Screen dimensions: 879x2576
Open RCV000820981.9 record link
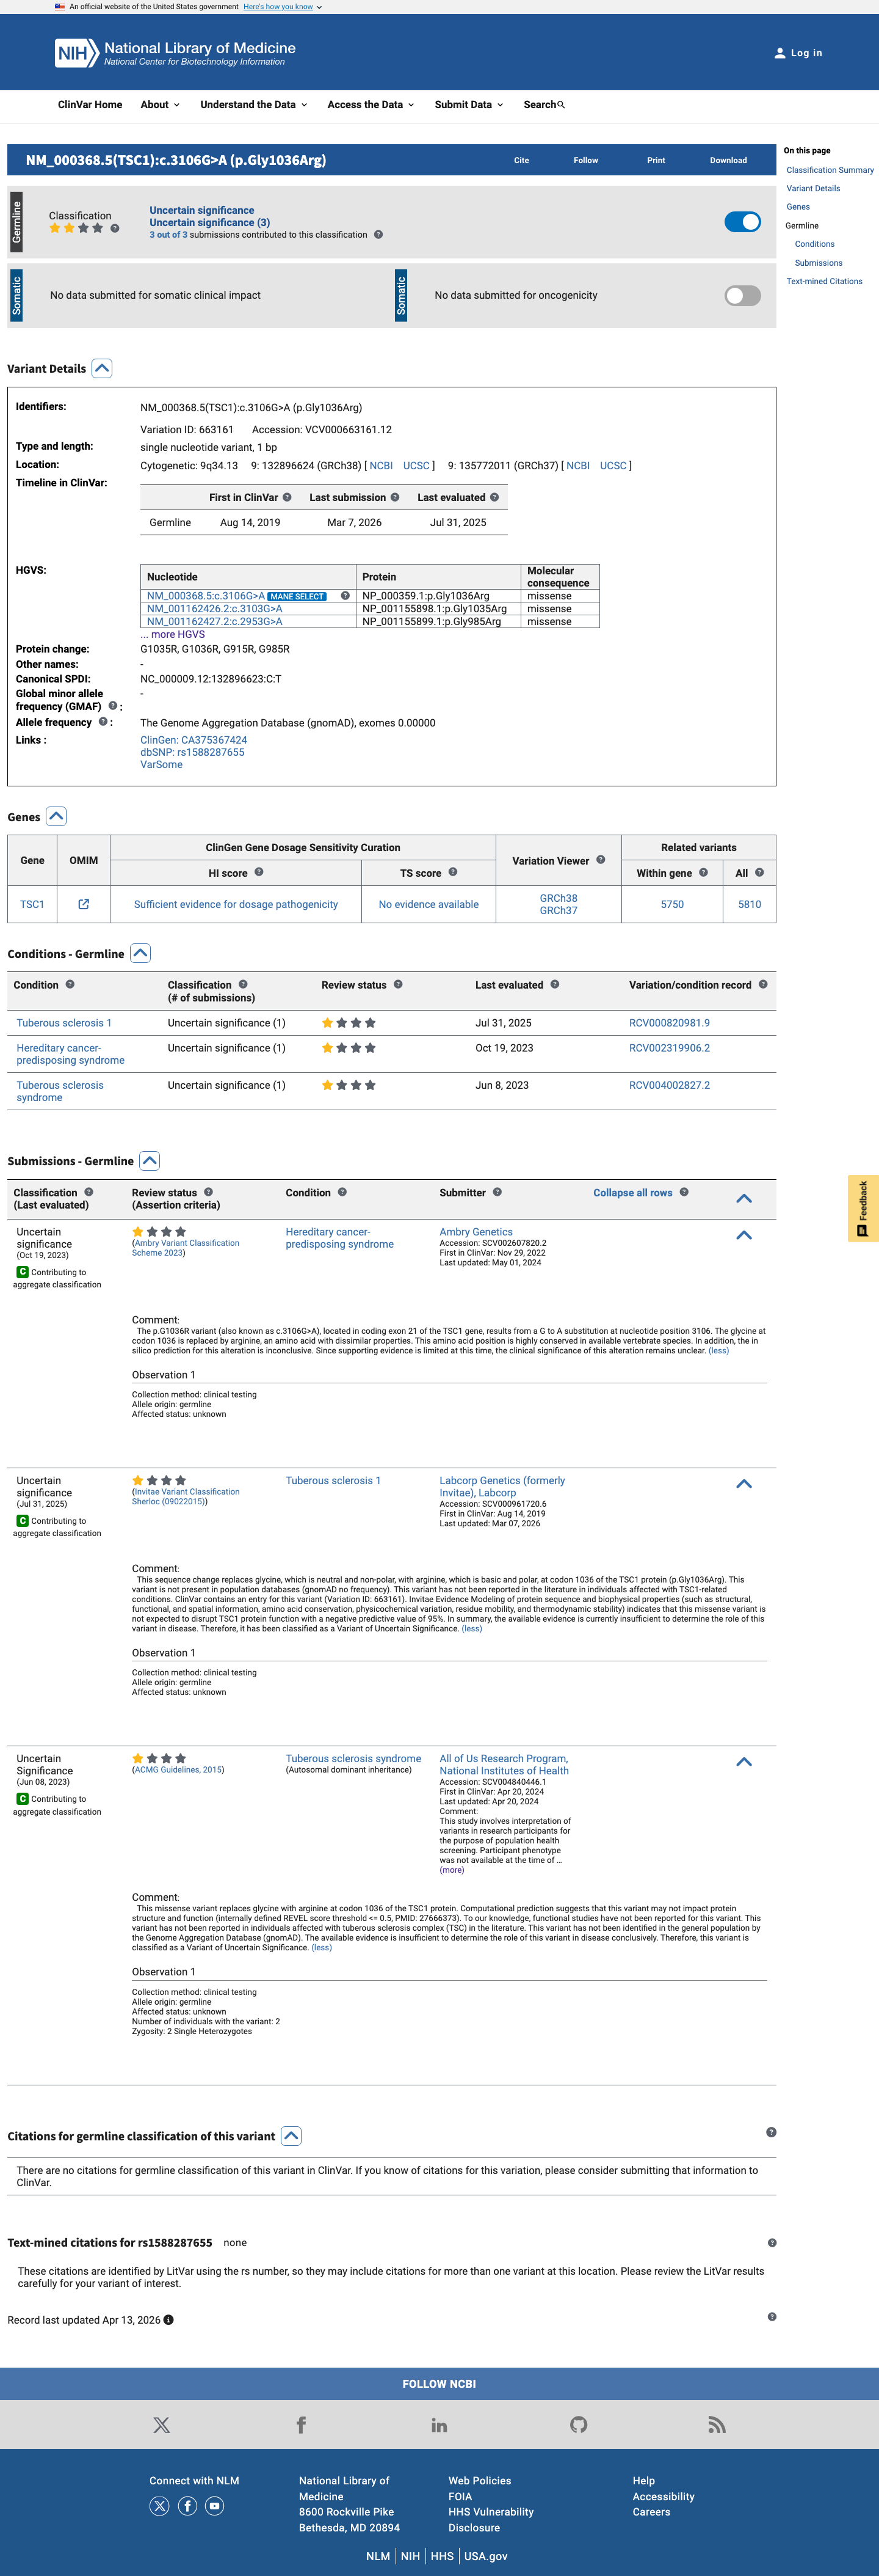pyautogui.click(x=669, y=1023)
